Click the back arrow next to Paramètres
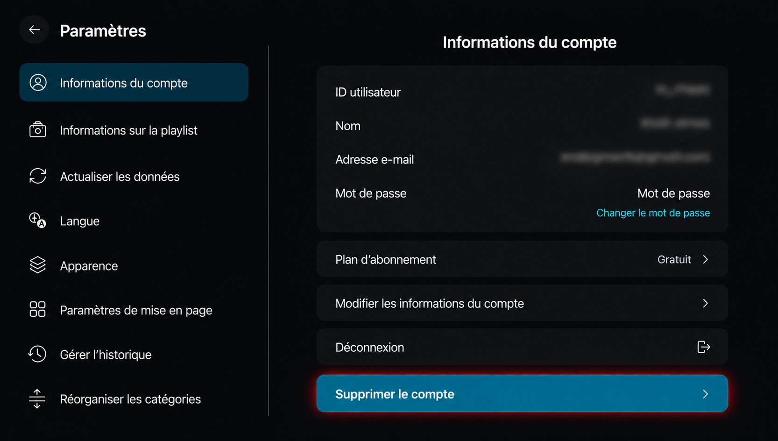Screen dimensions: 778x441 (x=34, y=30)
